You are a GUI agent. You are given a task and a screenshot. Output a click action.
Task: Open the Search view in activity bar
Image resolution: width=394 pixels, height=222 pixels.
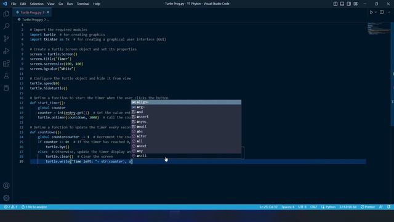point(6,26)
